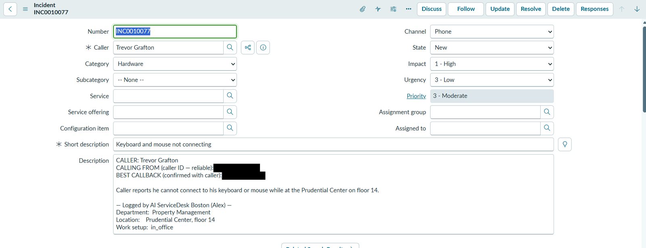
Task: Look up Assigned to with search icon
Action: pos(547,128)
